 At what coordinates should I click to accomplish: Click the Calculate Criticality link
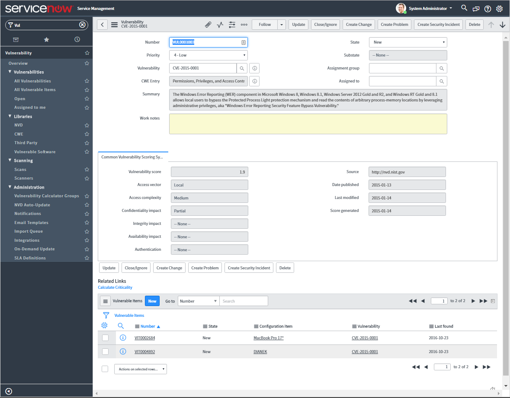point(115,287)
